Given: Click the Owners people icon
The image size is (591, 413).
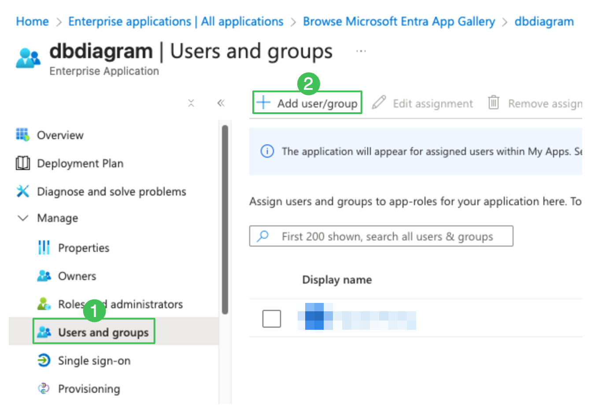Looking at the screenshot, I should point(44,276).
